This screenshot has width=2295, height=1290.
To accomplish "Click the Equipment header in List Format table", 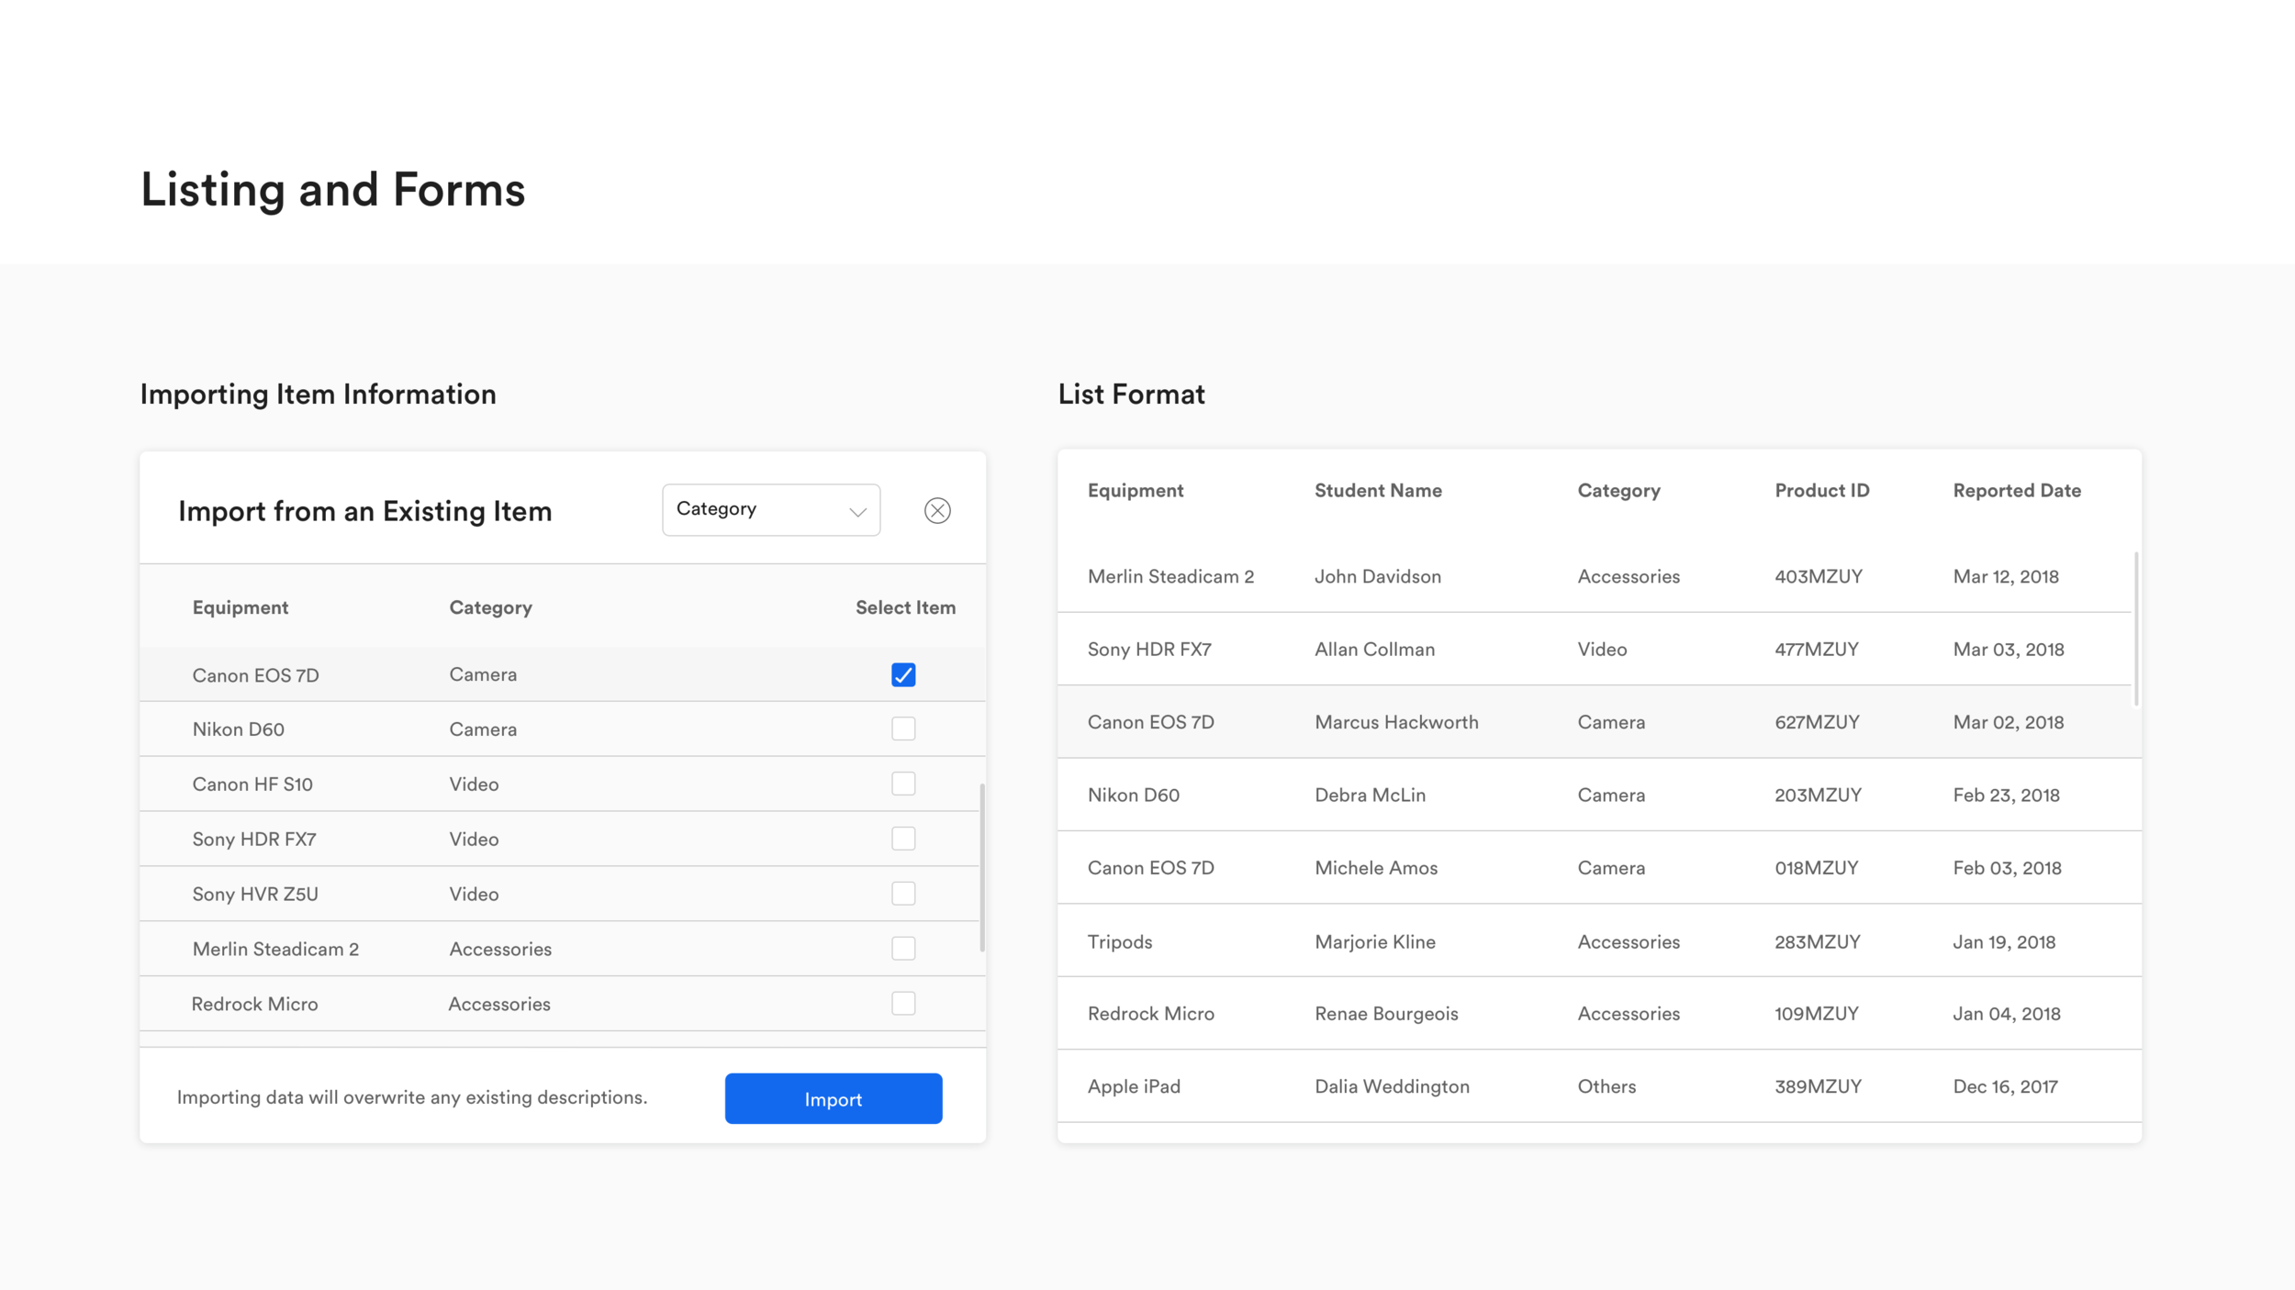I will (1136, 490).
